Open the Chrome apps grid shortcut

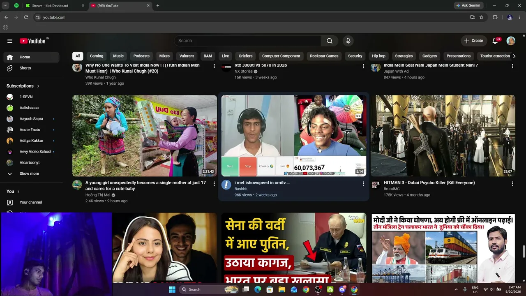(5, 28)
